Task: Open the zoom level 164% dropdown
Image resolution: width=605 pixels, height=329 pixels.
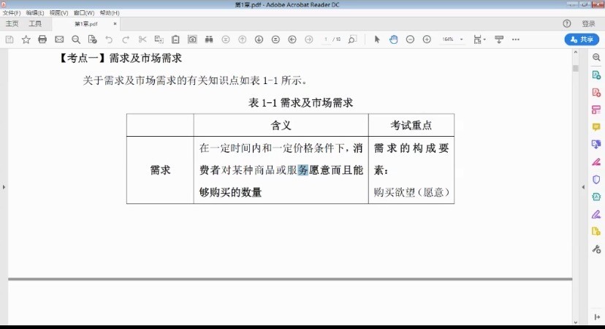Action: tap(452, 39)
